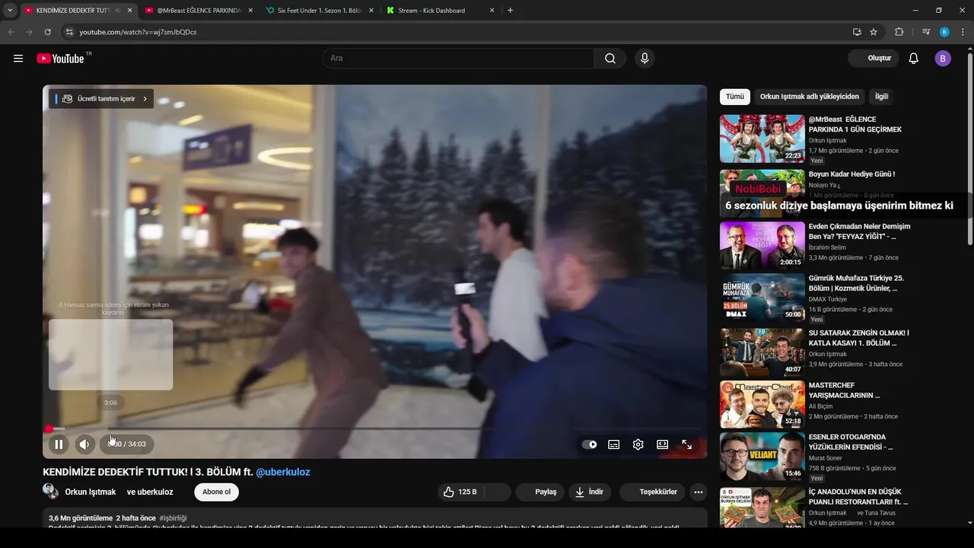Open Evden Çıkmadan Neler Demişim thumbnail

(762, 245)
